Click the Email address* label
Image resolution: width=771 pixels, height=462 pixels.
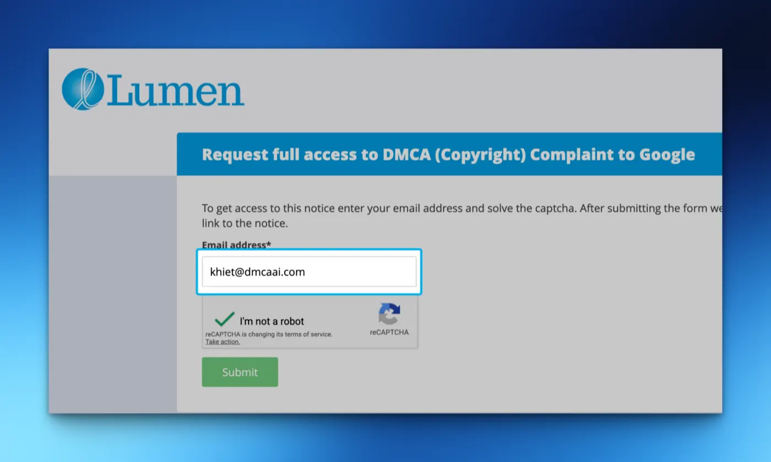pyautogui.click(x=236, y=244)
